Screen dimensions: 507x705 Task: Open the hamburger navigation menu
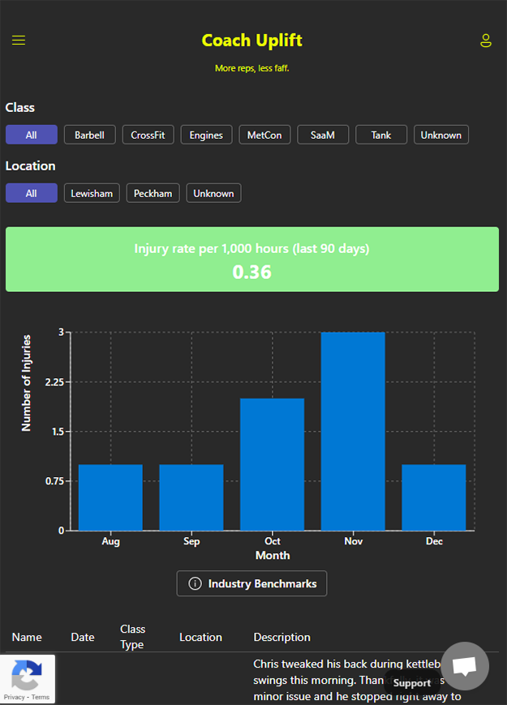[x=19, y=41]
